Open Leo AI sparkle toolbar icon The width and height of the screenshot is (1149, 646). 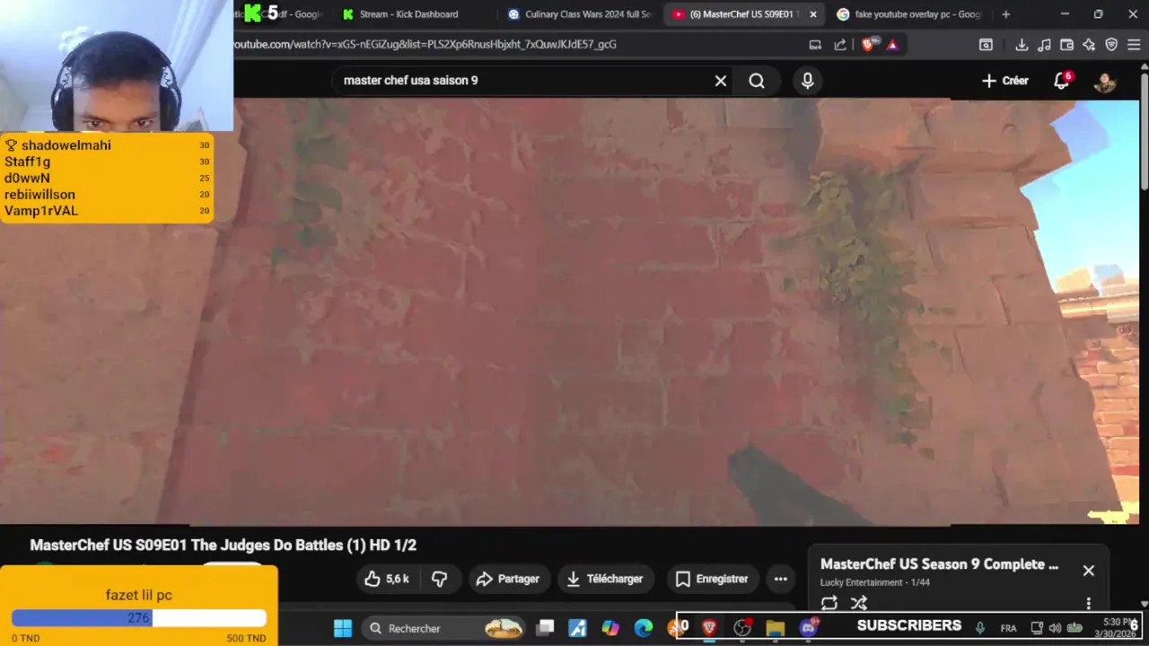click(x=1089, y=44)
